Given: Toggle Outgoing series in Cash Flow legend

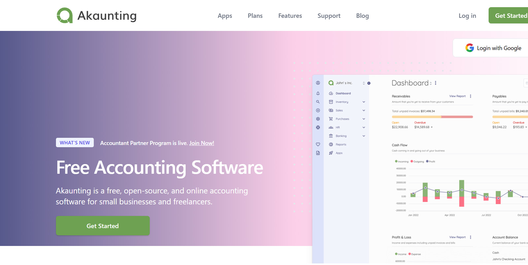Looking at the screenshot, I should point(417,162).
